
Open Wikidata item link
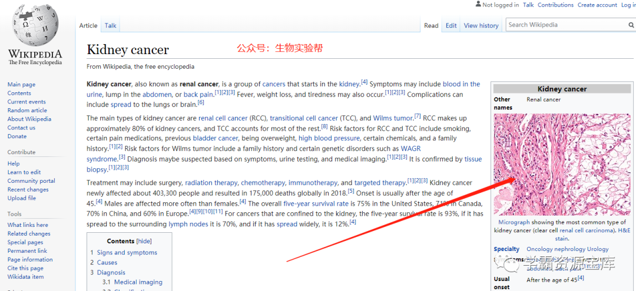click(x=25, y=277)
